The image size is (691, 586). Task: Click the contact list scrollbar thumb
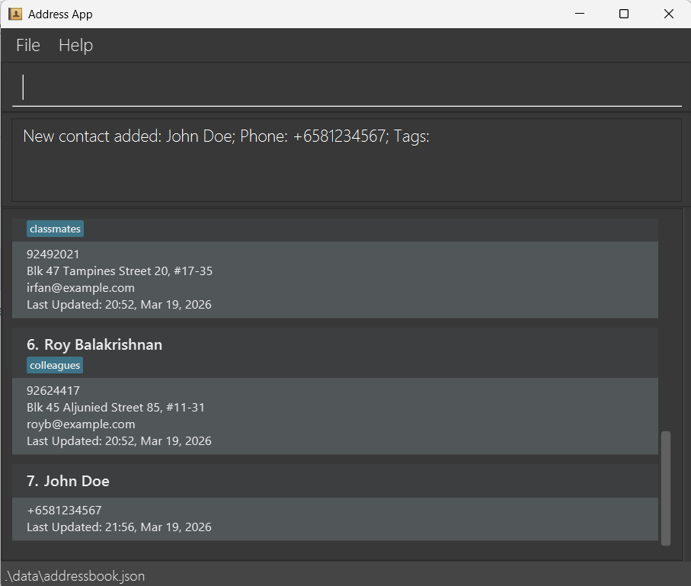point(666,488)
